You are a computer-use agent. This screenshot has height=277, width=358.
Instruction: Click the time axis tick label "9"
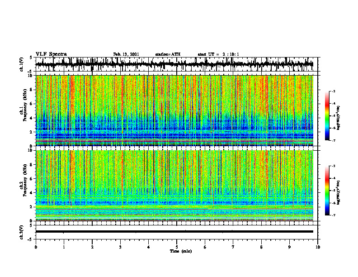click(x=289, y=247)
